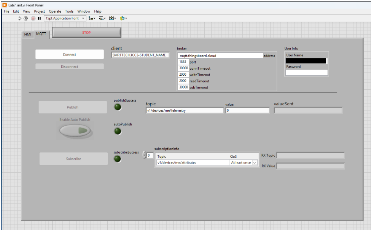Open the Distribute Objects toolbar menu
The image size is (371, 232).
pos(102,18)
